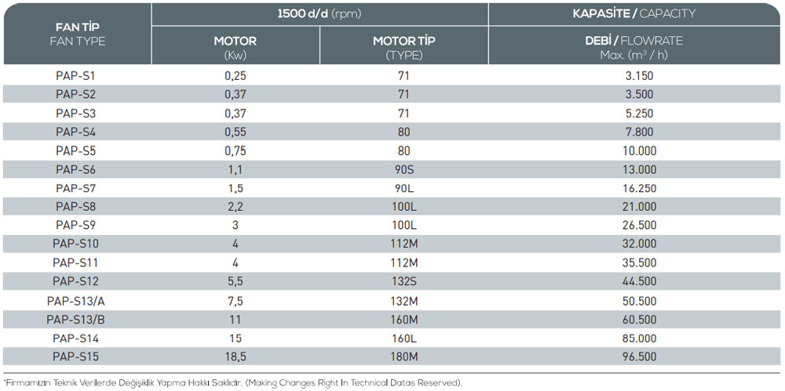Click the 132S motor type cell
Image resolution: width=785 pixels, height=391 pixels.
(404, 281)
